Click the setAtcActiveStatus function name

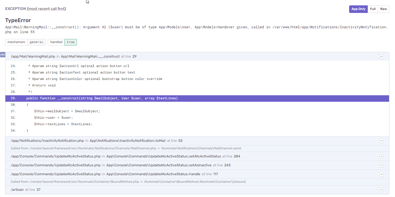(164, 156)
